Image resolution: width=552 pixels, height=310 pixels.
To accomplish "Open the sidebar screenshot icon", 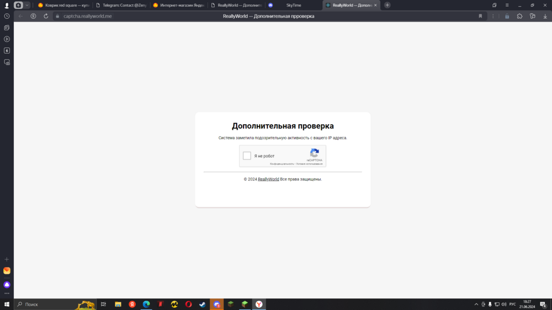I will point(7,62).
